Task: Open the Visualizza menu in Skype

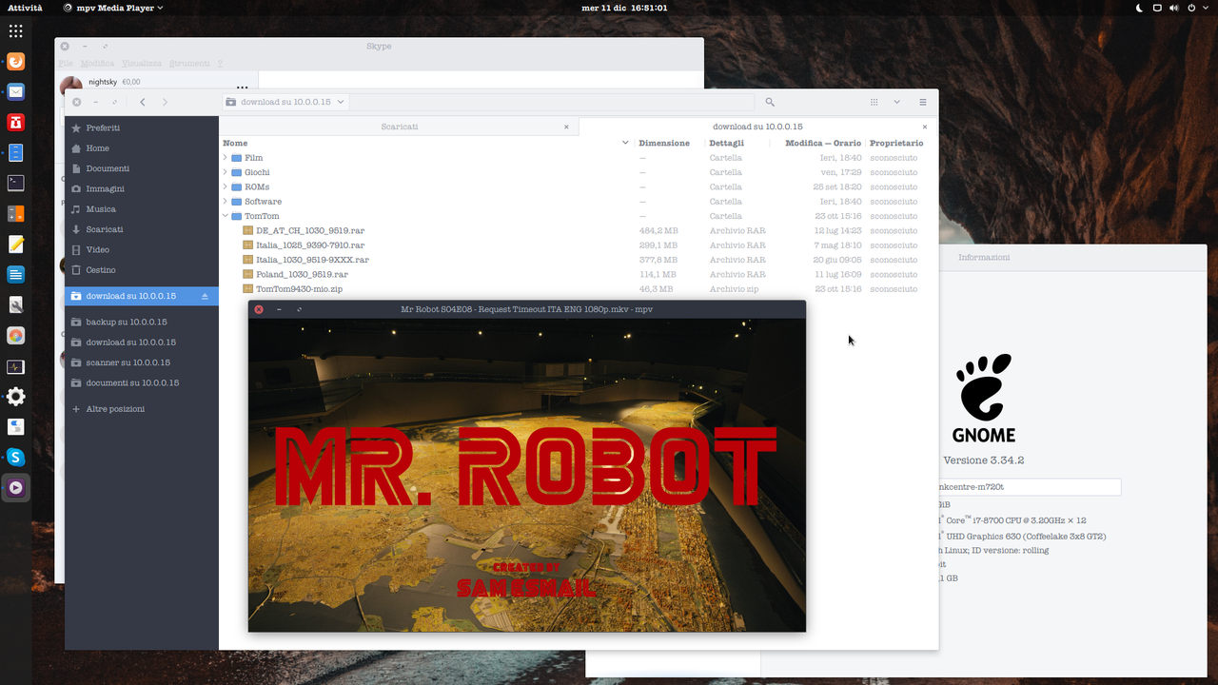Action: (x=142, y=64)
